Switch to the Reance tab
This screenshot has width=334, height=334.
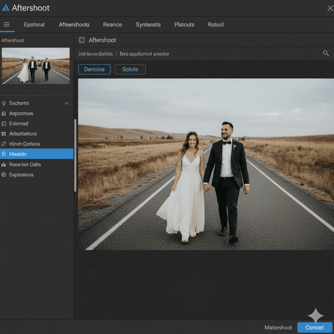point(112,24)
